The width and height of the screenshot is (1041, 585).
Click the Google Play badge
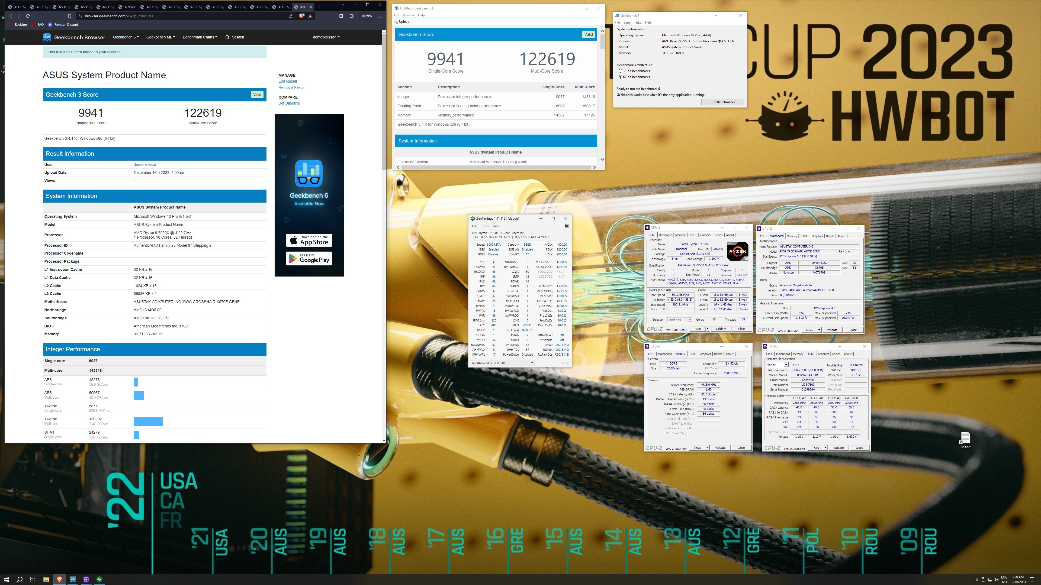point(309,258)
